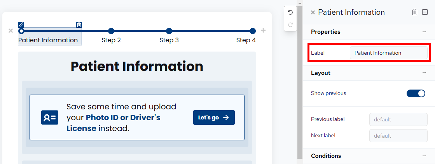Viewport: 435px width, 164px height.
Task: Click the Step 2 progress dot
Action: (x=111, y=31)
